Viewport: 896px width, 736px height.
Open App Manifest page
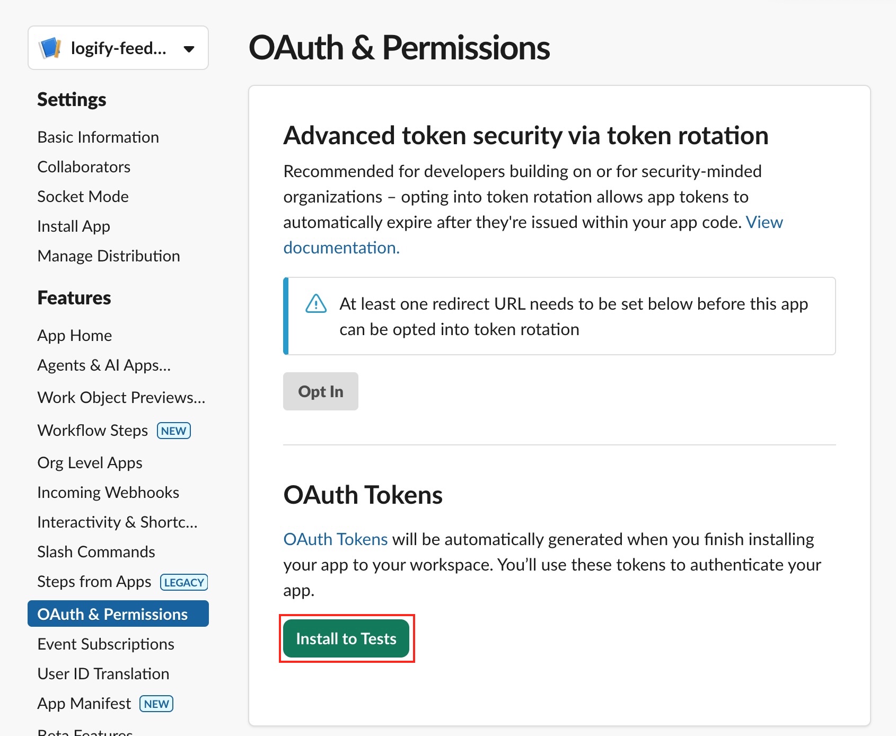[84, 704]
